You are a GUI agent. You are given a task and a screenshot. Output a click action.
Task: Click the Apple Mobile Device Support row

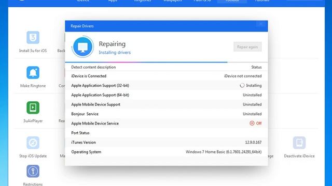(x=167, y=104)
